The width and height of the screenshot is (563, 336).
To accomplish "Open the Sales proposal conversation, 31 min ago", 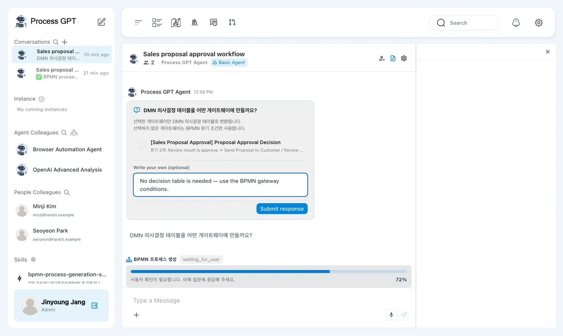I will tap(62, 73).
